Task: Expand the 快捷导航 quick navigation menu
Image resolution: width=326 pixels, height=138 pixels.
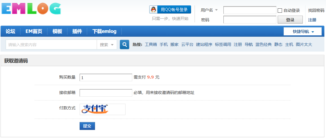Action: coord(303,32)
